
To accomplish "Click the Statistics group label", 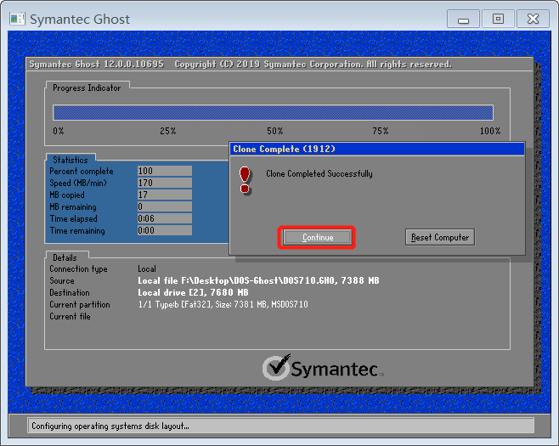I will [x=71, y=160].
